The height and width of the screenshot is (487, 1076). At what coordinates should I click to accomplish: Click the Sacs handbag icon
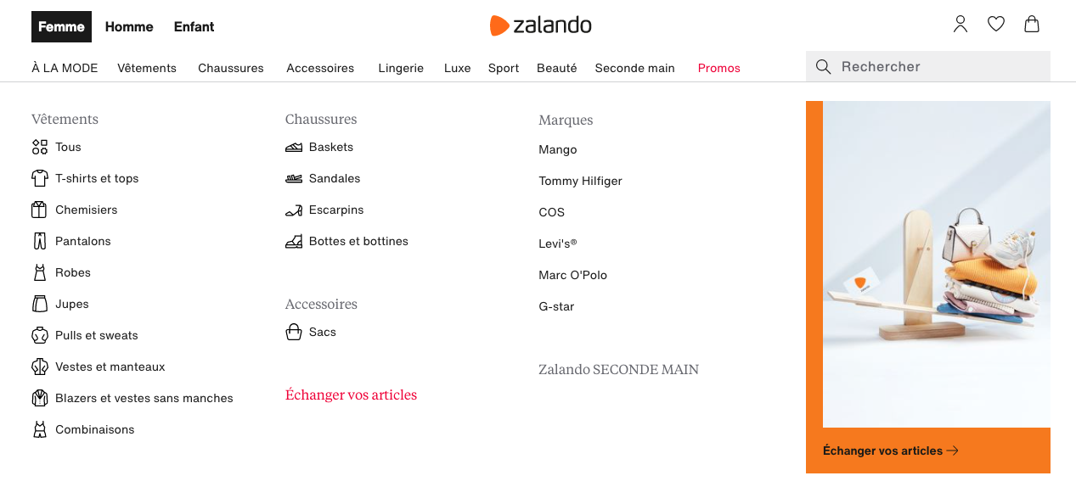[294, 332]
